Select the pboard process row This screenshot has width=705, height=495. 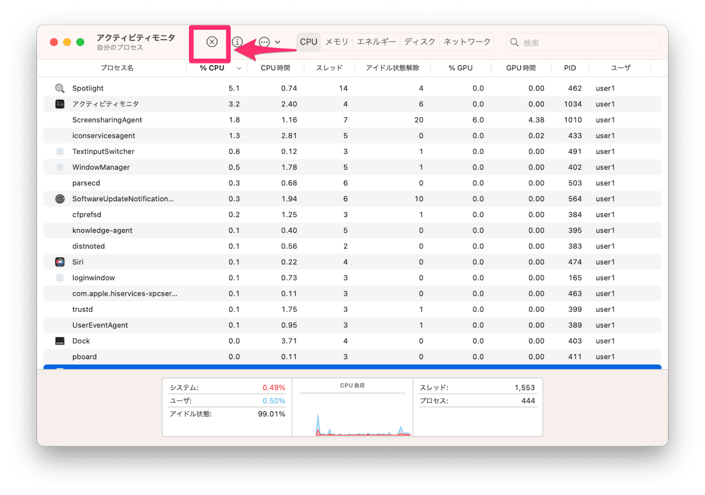pyautogui.click(x=352, y=357)
